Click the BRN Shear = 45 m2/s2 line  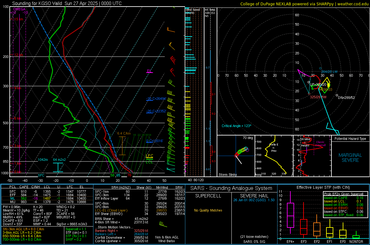[x=122, y=219]
